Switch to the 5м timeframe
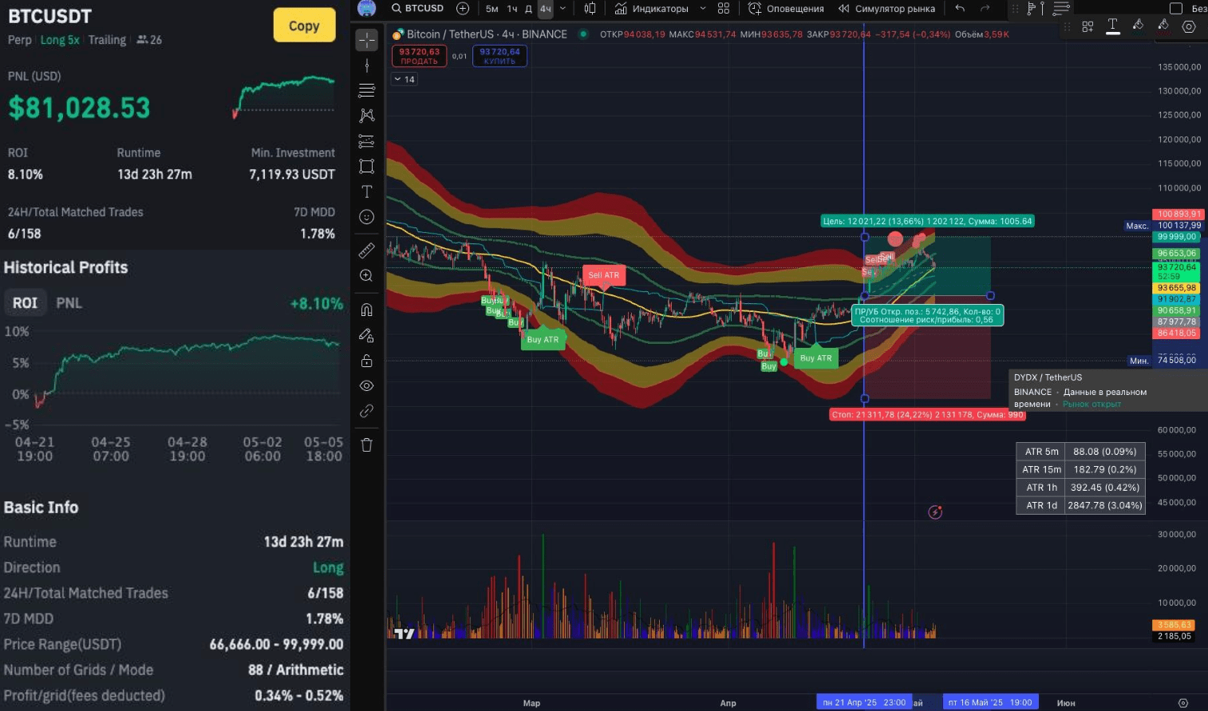The width and height of the screenshot is (1208, 711). click(x=491, y=9)
